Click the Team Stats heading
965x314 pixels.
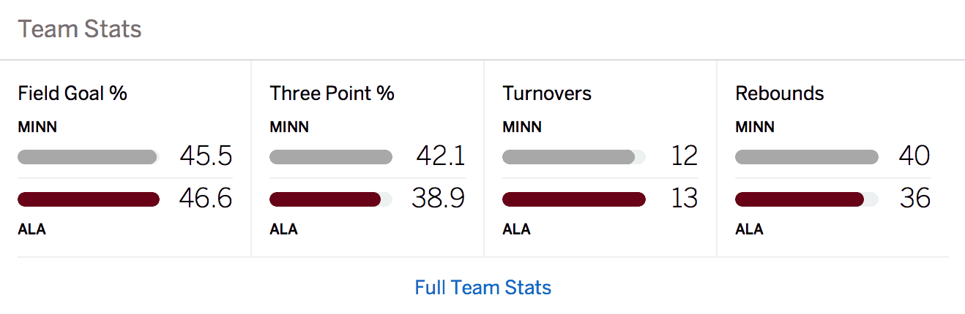[x=80, y=29]
